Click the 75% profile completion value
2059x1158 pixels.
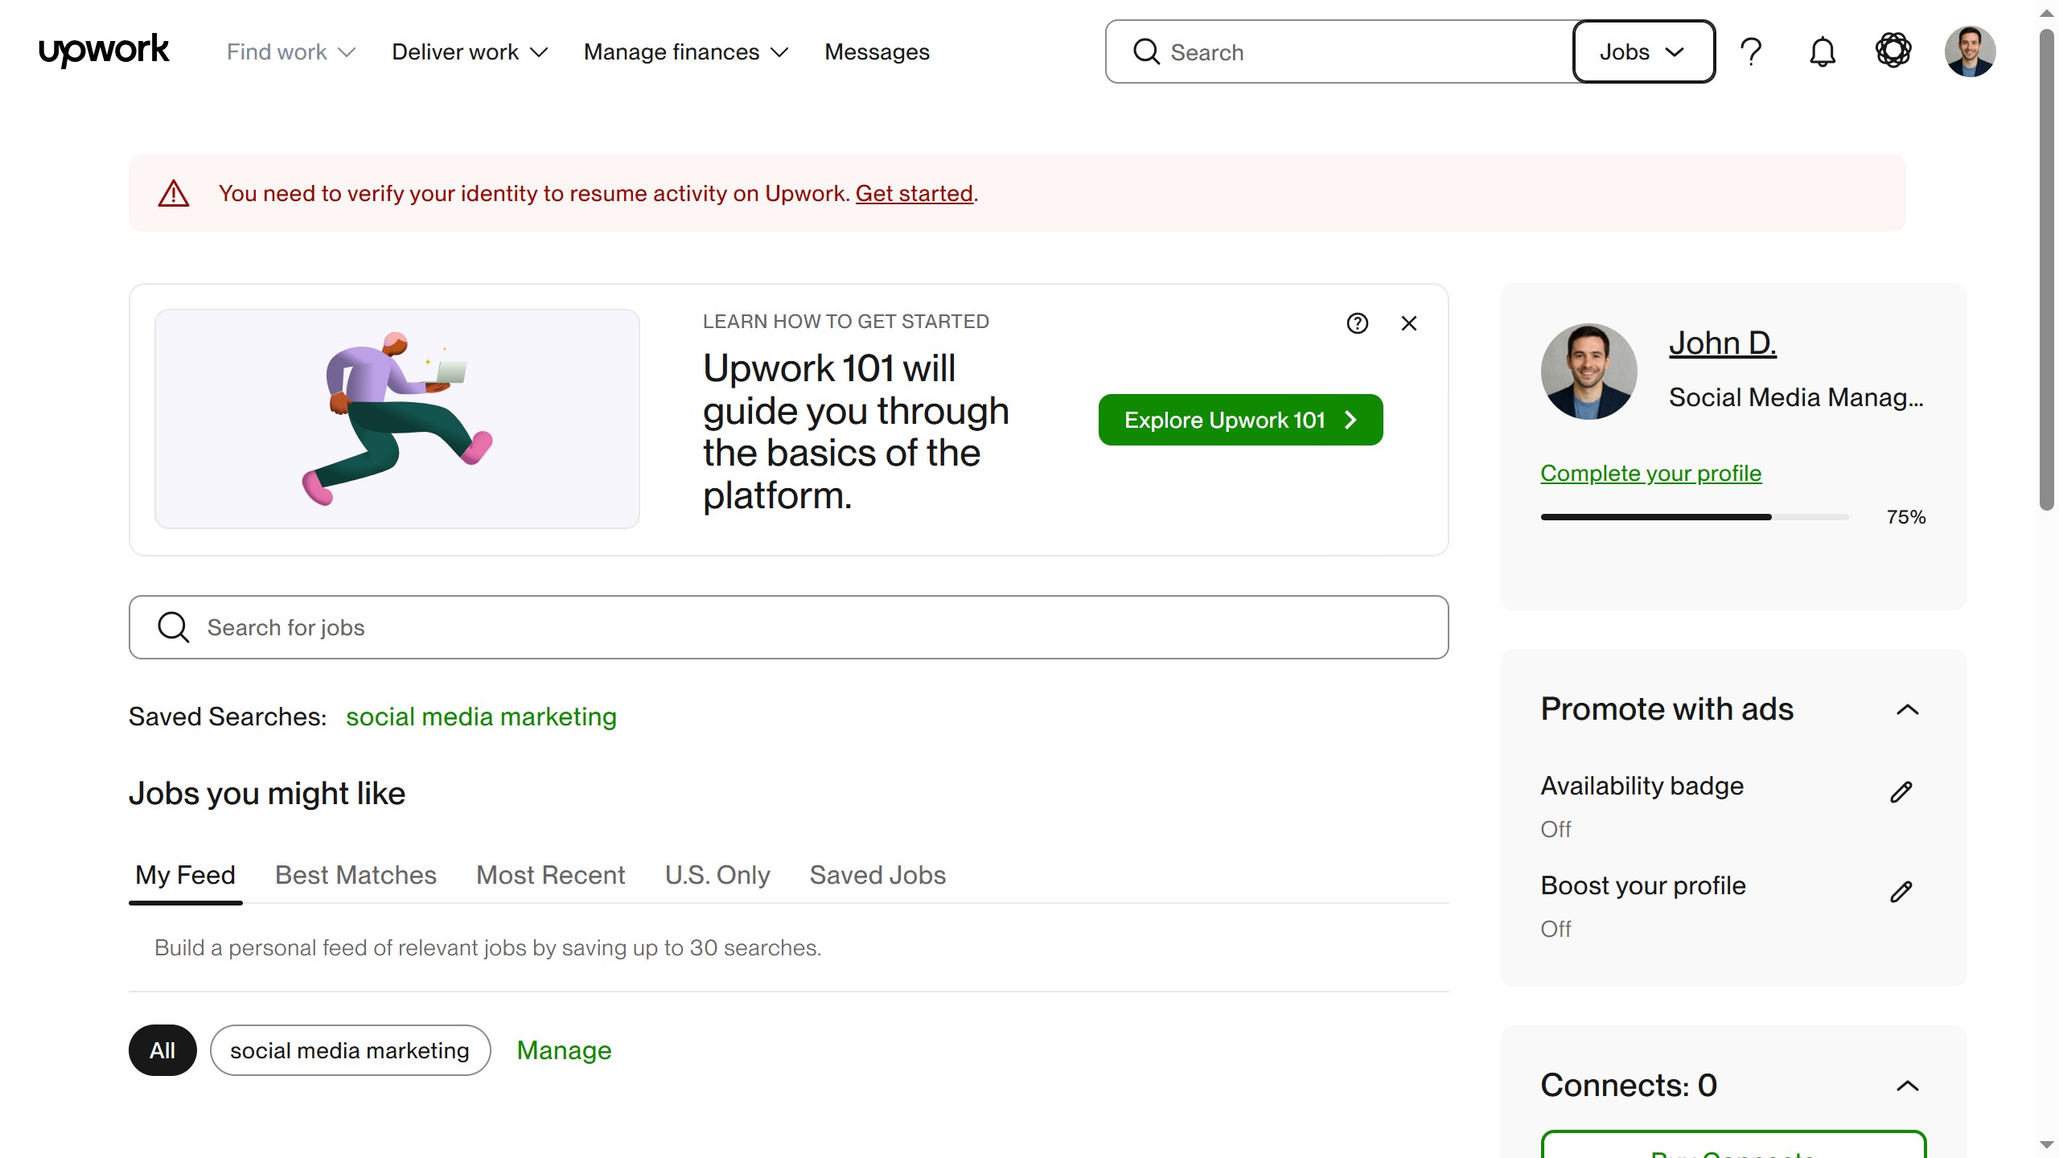coord(1906,517)
